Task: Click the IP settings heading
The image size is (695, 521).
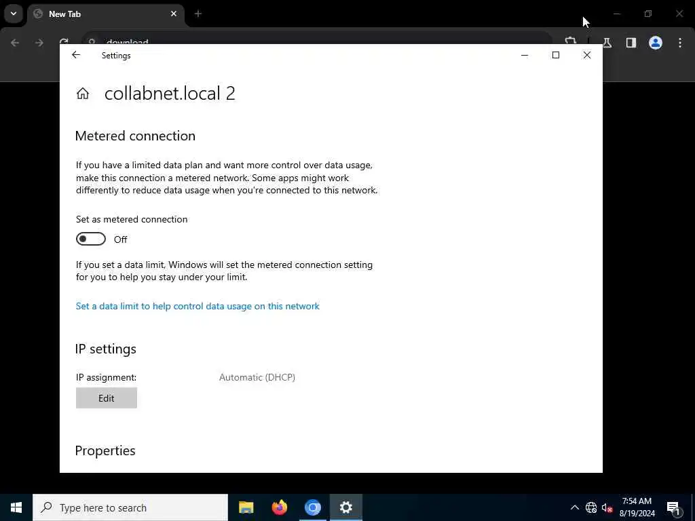Action: (105, 349)
